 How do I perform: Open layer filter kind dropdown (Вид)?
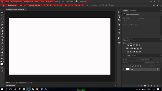pyautogui.click(x=130, y=59)
